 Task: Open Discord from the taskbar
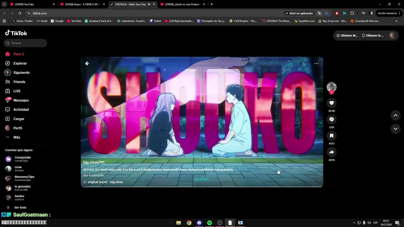click(x=199, y=223)
